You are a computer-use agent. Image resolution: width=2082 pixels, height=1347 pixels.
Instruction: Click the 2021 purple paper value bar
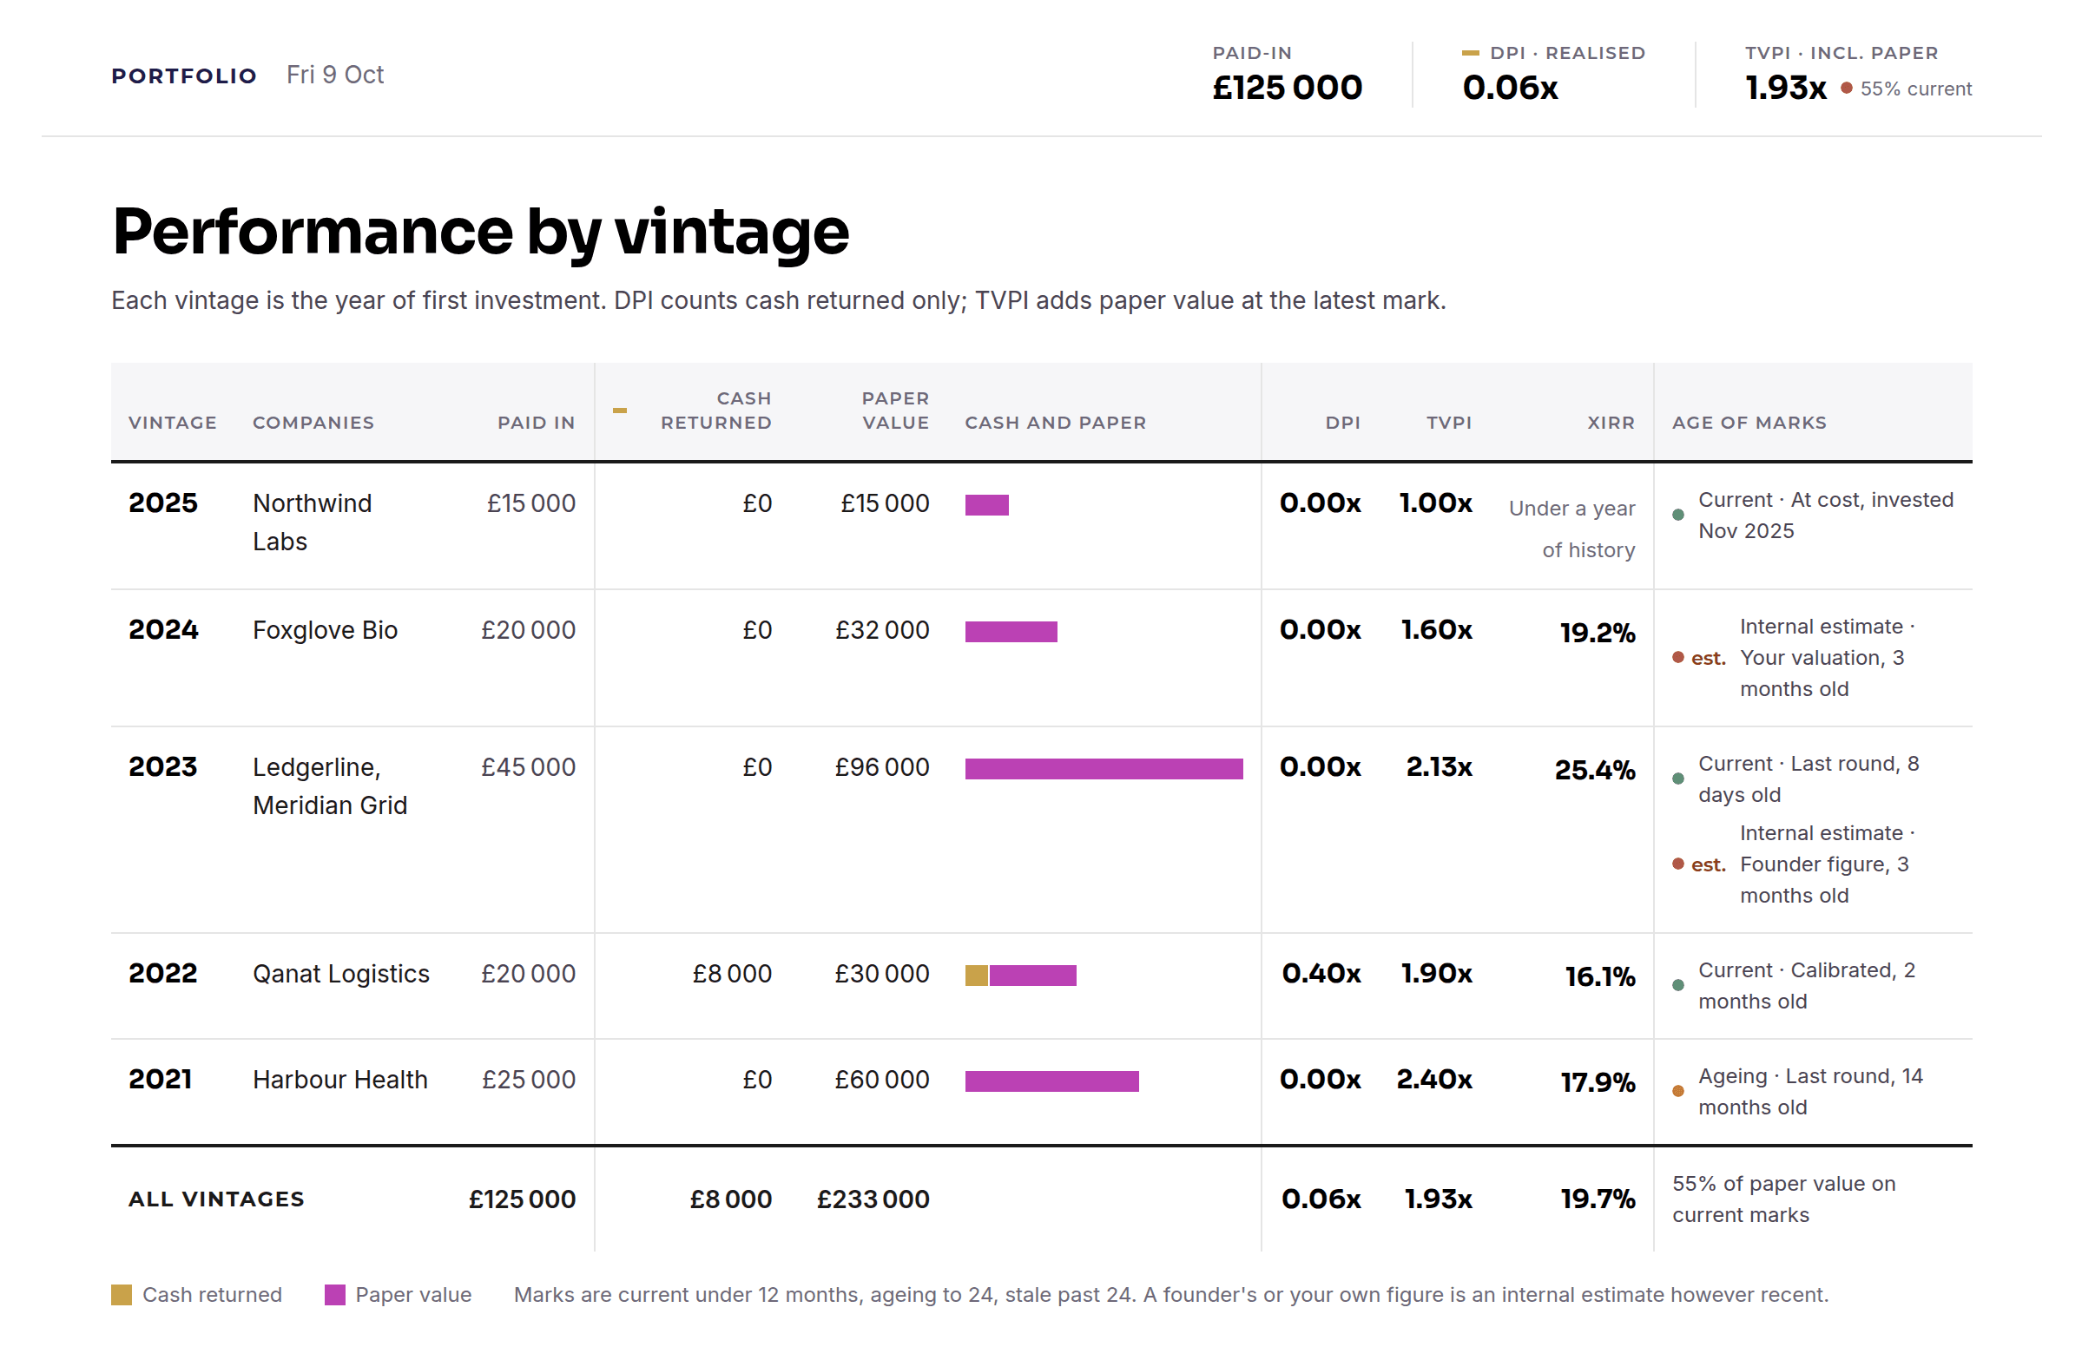(1051, 1081)
